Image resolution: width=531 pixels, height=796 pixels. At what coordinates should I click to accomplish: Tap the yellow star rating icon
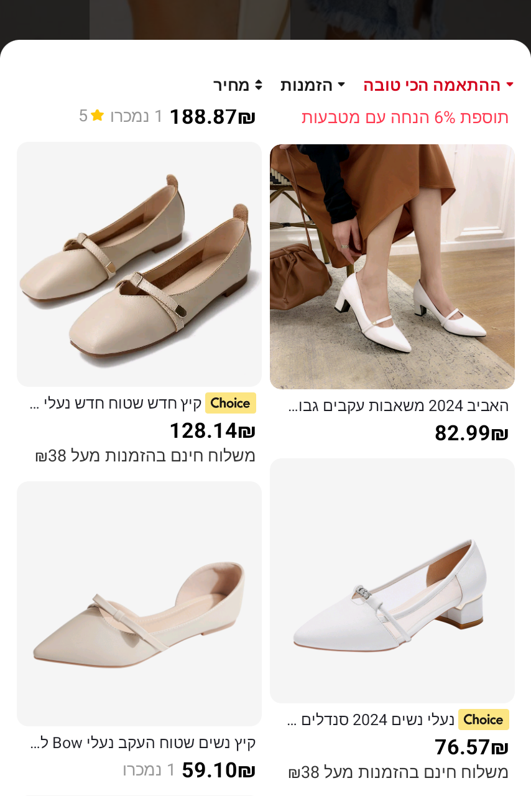(x=97, y=115)
